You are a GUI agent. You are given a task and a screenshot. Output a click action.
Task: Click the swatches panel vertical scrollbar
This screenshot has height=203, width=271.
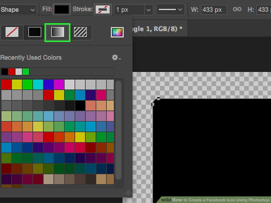(x=118, y=129)
